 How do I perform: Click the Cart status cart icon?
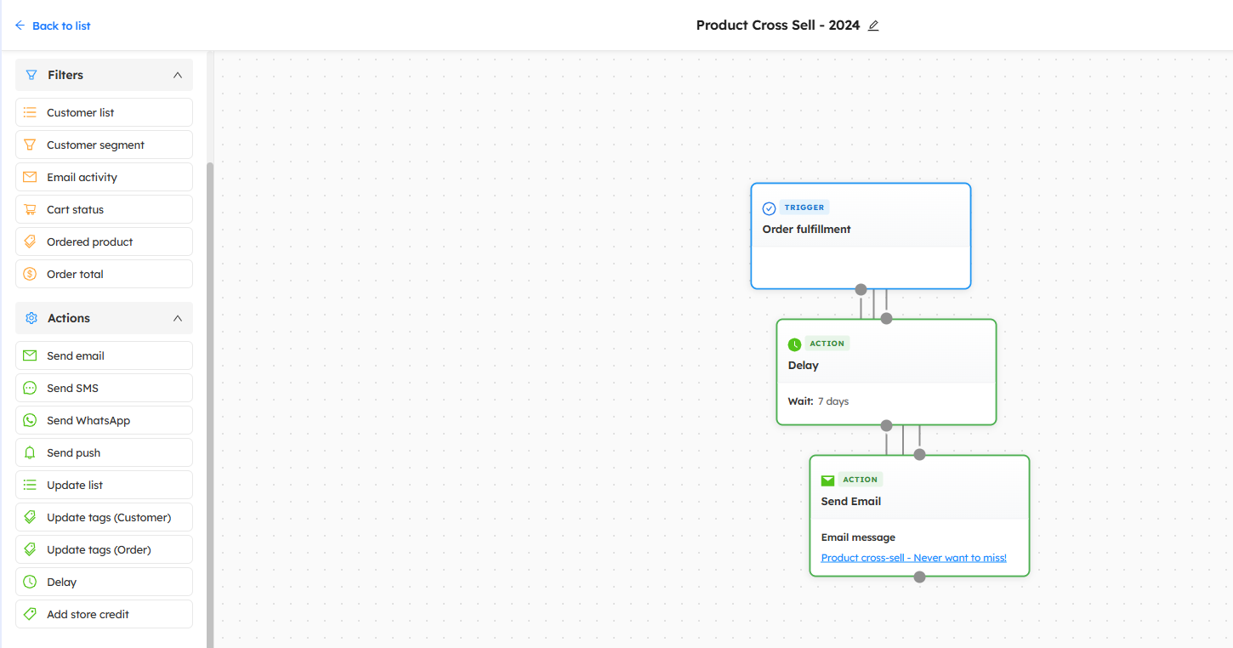click(31, 209)
